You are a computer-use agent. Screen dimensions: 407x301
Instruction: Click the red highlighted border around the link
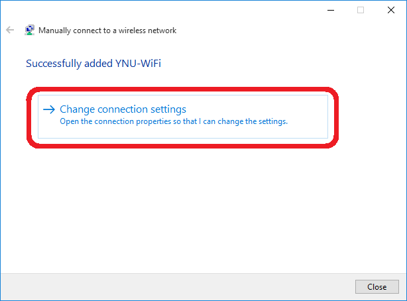click(182, 90)
